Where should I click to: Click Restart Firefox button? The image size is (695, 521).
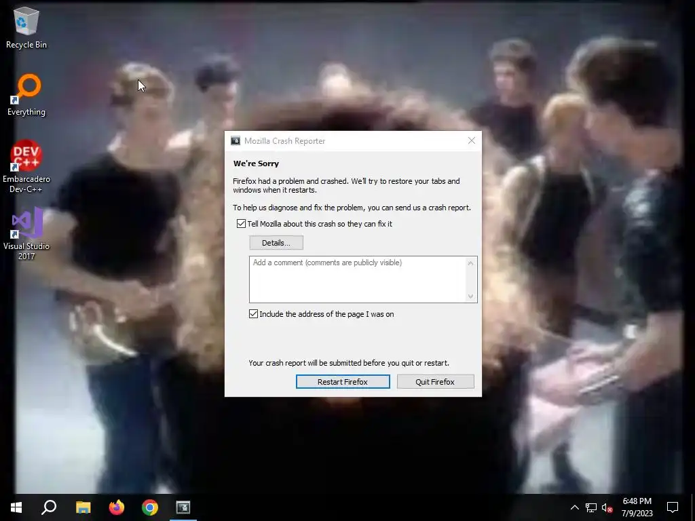click(343, 381)
